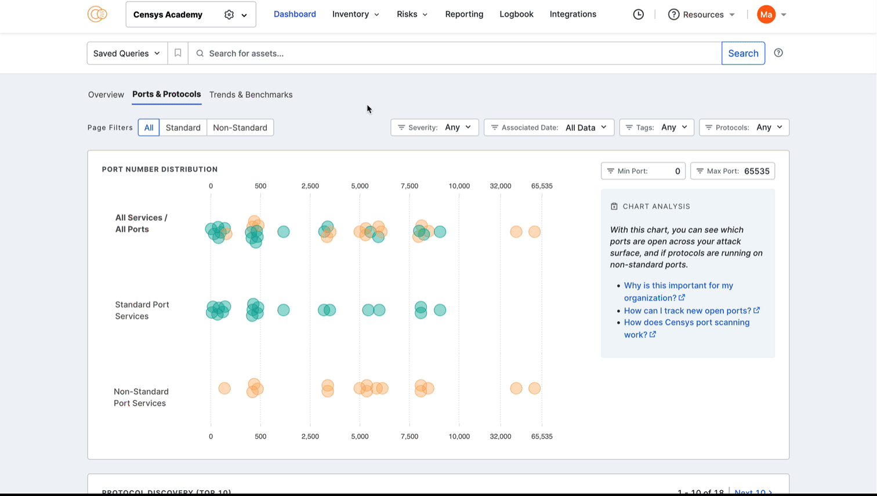Open the Protocols filter dropdown
The height and width of the screenshot is (496, 877).
tap(744, 127)
